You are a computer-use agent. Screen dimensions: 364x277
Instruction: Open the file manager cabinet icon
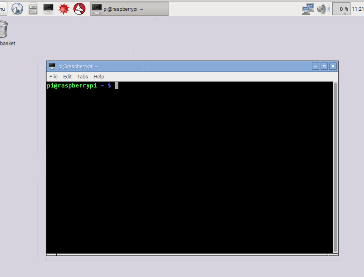pyautogui.click(x=33, y=9)
